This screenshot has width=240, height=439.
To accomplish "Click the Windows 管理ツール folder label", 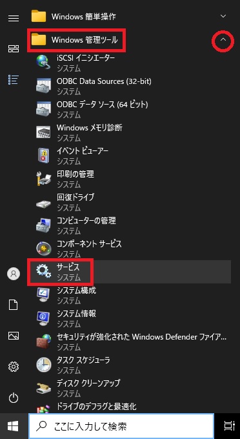I will pyautogui.click(x=85, y=40).
